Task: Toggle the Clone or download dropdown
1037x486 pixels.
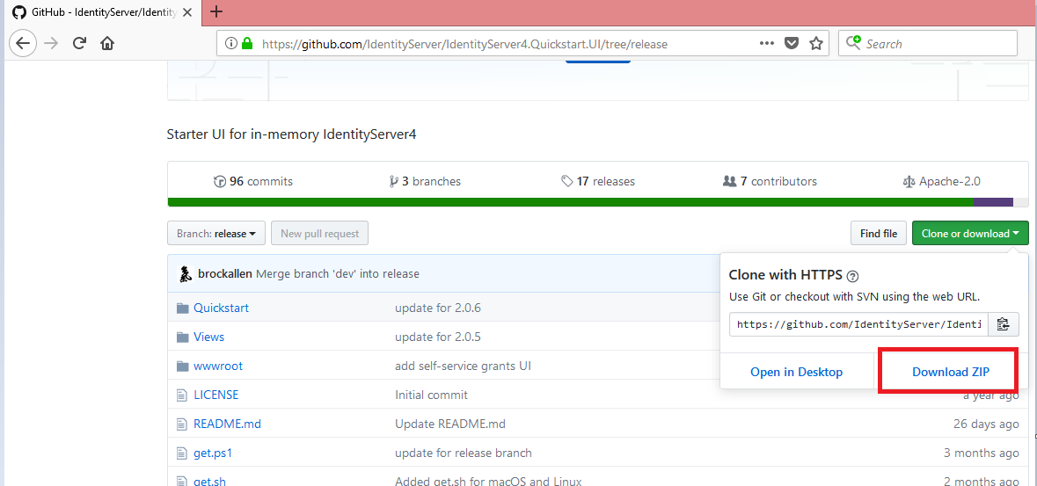Action: 970,234
